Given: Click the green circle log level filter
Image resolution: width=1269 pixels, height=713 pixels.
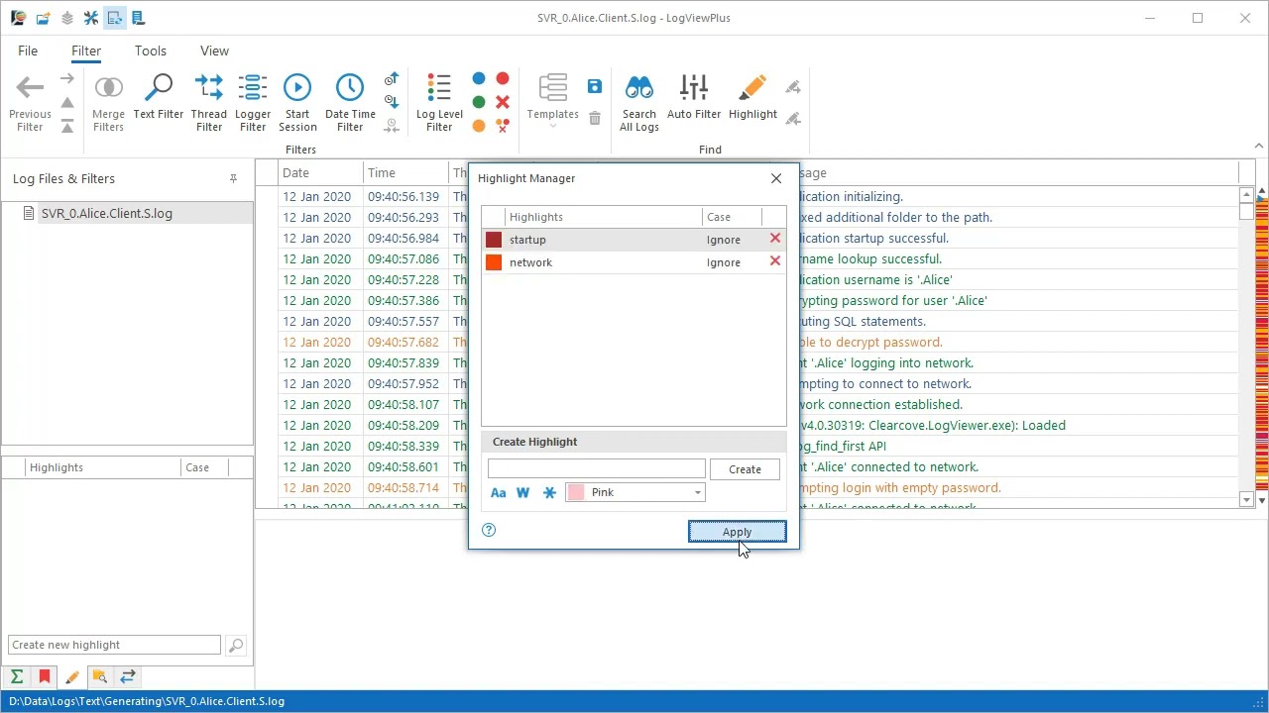Looking at the screenshot, I should pos(479,102).
